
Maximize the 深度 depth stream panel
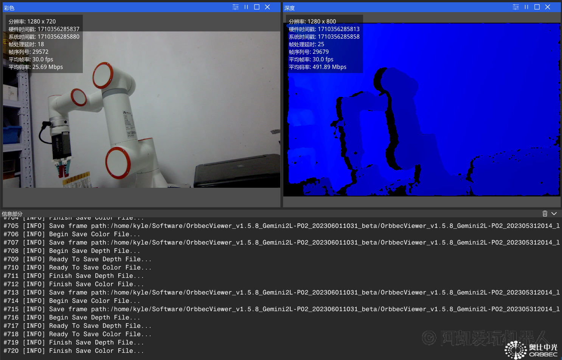[537, 7]
